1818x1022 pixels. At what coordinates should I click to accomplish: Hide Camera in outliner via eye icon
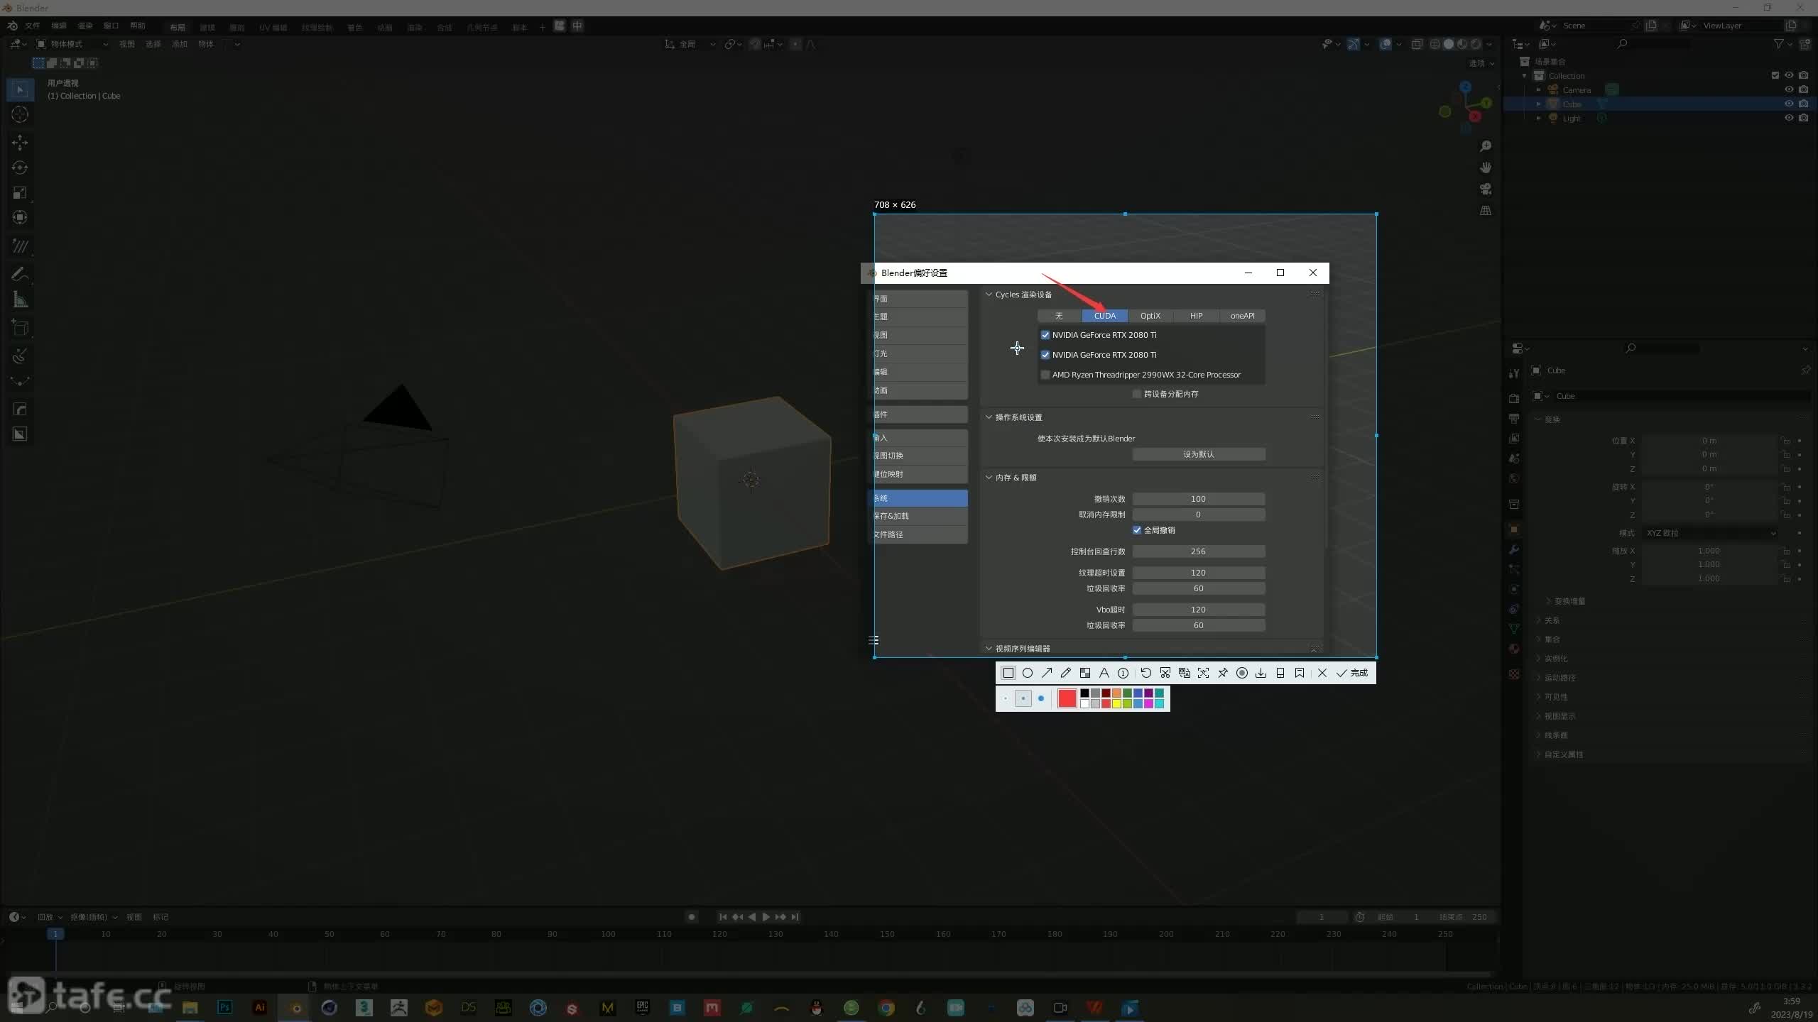pyautogui.click(x=1788, y=89)
